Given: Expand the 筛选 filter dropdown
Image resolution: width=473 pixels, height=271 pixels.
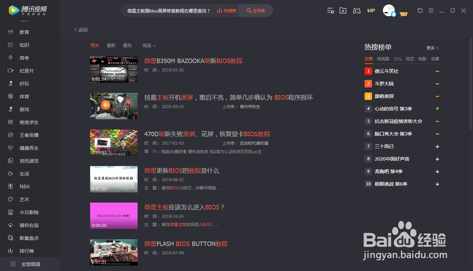Looking at the screenshot, I should (x=149, y=45).
